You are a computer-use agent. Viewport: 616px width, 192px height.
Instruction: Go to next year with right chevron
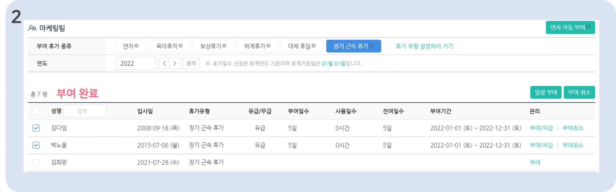(175, 63)
